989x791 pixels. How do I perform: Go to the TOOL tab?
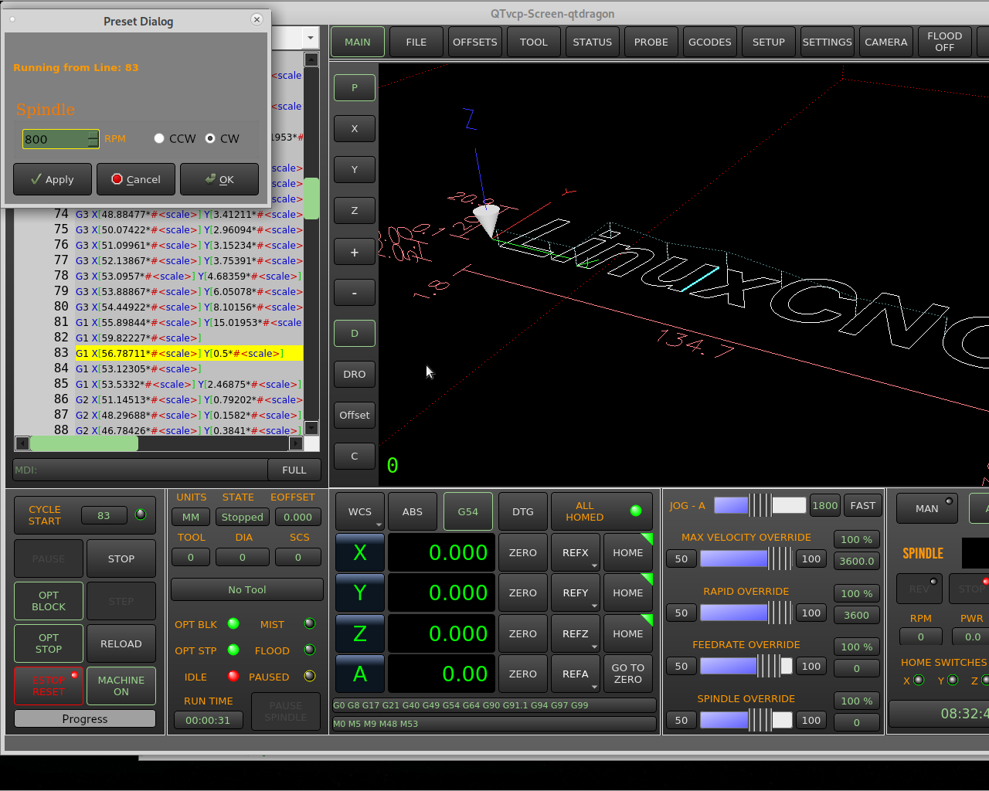(534, 42)
